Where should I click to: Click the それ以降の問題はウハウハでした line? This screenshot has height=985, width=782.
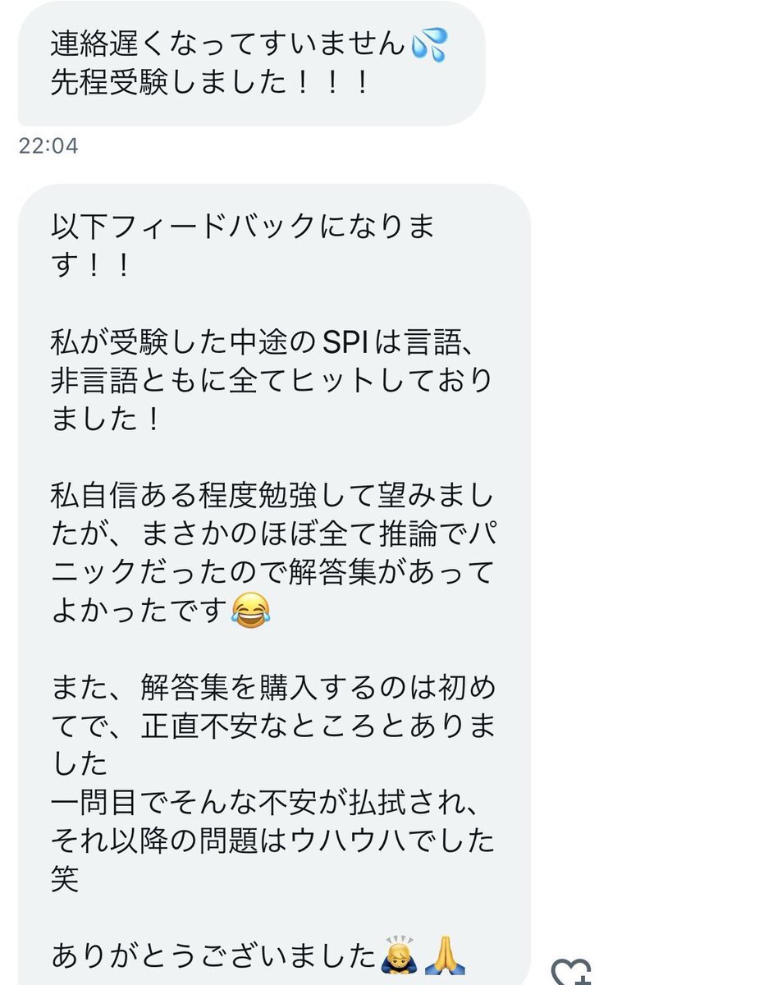point(272,841)
